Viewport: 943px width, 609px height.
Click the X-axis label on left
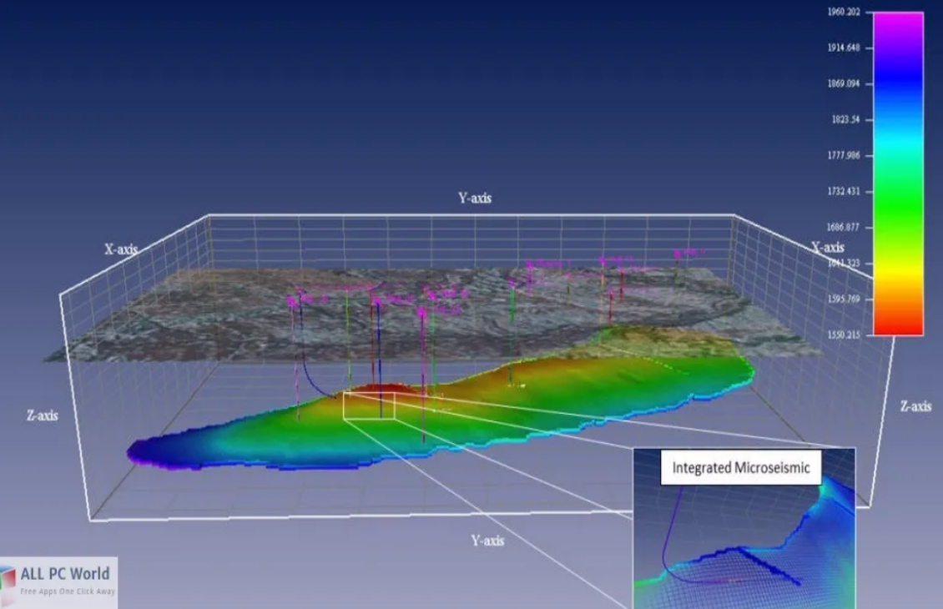point(122,247)
